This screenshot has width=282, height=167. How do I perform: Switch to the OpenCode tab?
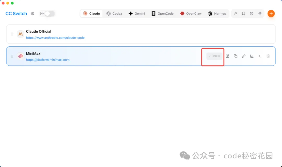[x=163, y=14]
